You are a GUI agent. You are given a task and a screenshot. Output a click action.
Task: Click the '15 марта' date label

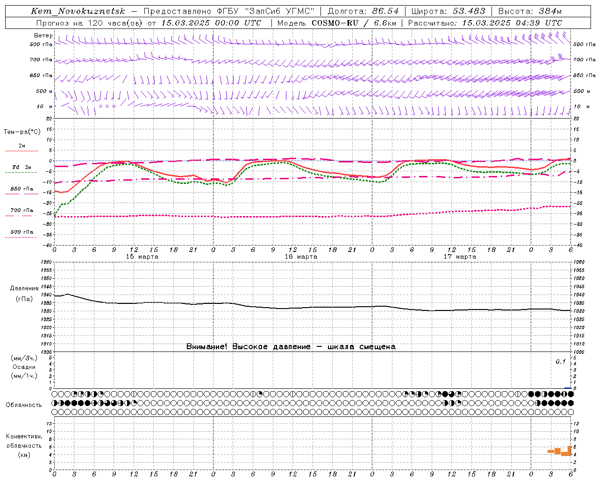(142, 257)
